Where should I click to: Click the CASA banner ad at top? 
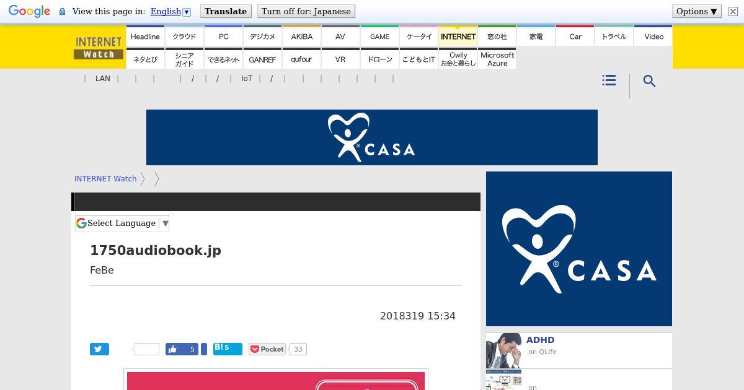click(372, 137)
